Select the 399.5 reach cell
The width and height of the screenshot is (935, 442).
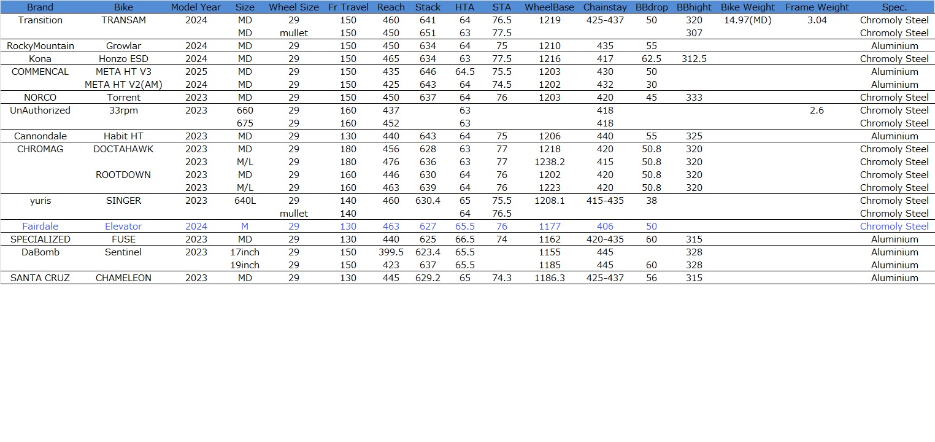(391, 252)
